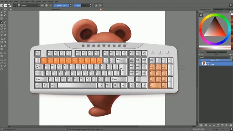Screen dimensions: 233x131
Task: Expand the add layer type arrow
Action: tap(203, 126)
